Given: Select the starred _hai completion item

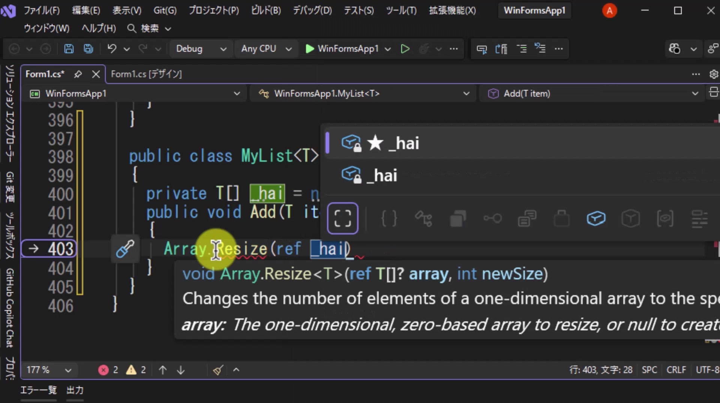Looking at the screenshot, I should click(x=522, y=143).
